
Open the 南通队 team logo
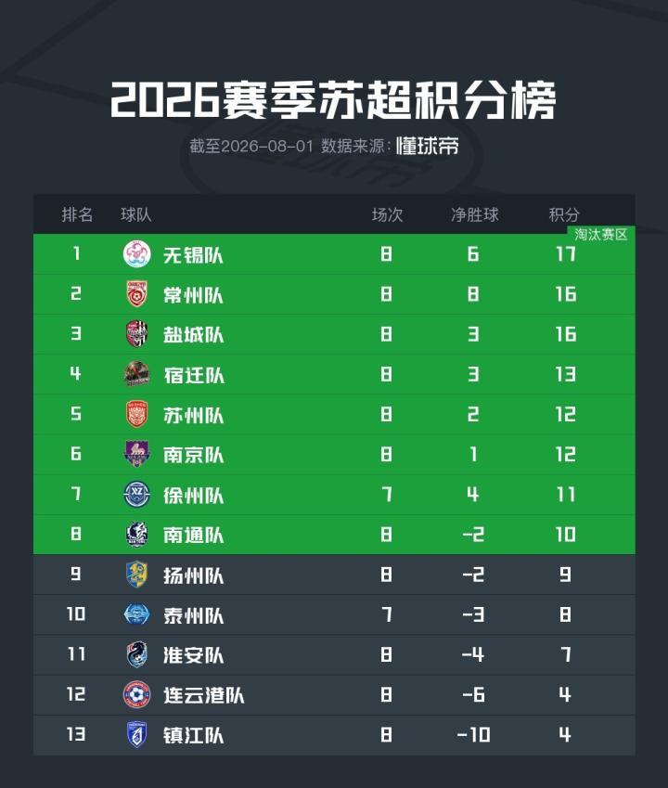136,535
